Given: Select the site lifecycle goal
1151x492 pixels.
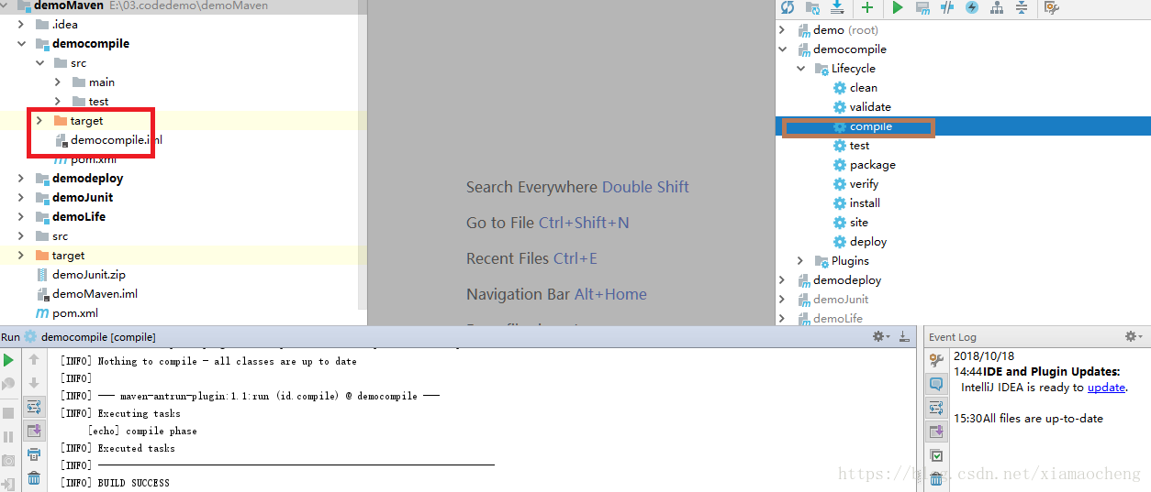Looking at the screenshot, I should [x=850, y=223].
